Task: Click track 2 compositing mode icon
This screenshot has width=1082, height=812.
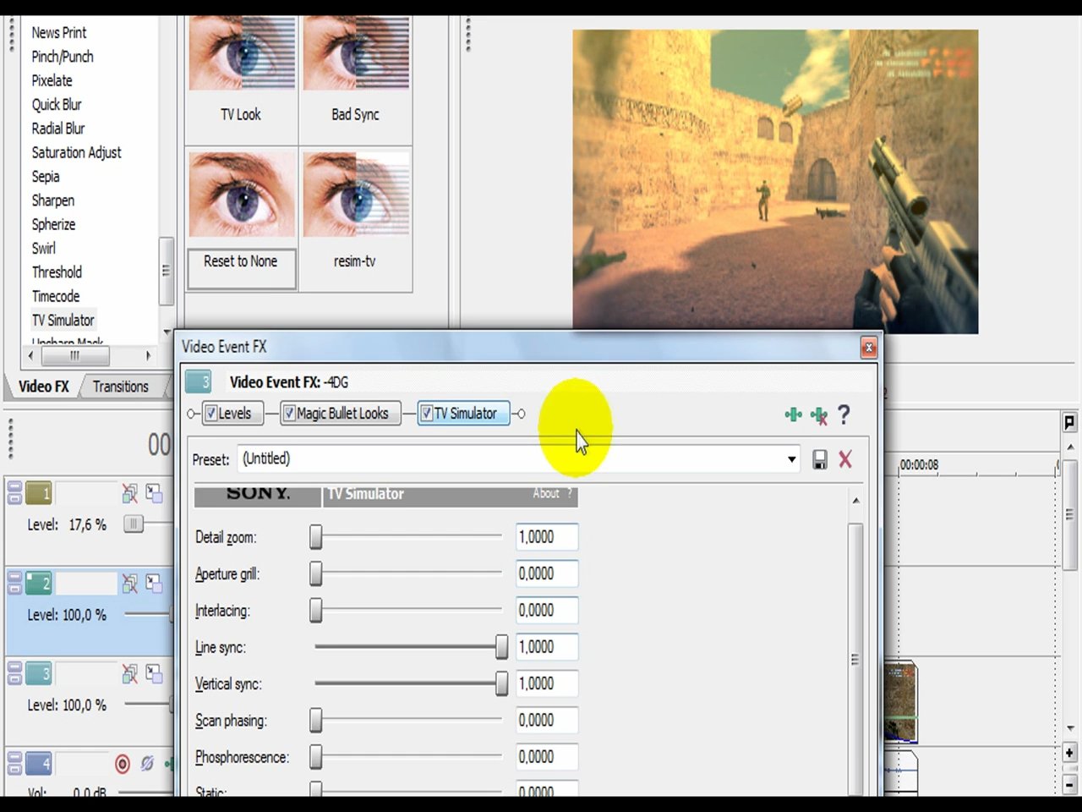Action: (154, 583)
